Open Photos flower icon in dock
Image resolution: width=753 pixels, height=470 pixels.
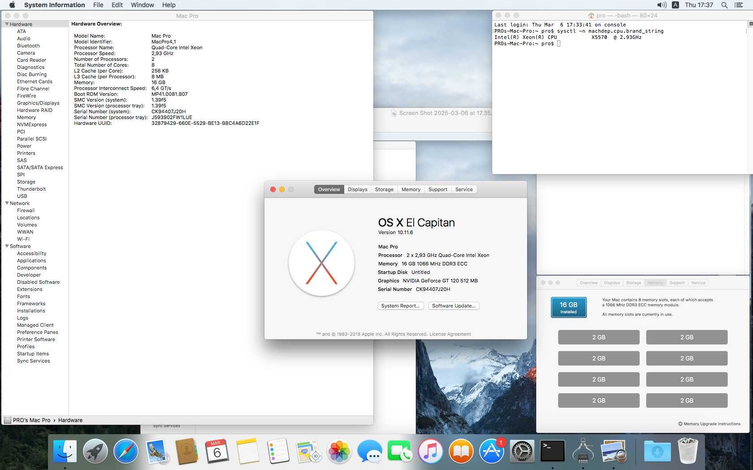click(339, 451)
